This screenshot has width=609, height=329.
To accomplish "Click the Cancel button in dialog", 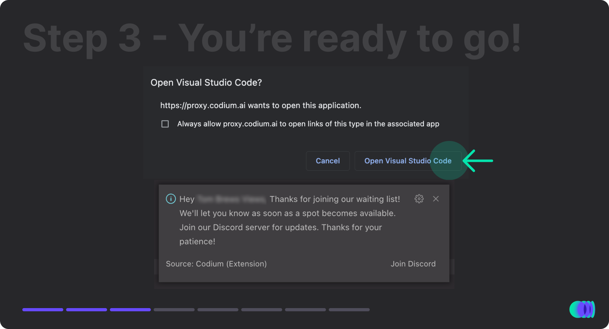I will 328,161.
